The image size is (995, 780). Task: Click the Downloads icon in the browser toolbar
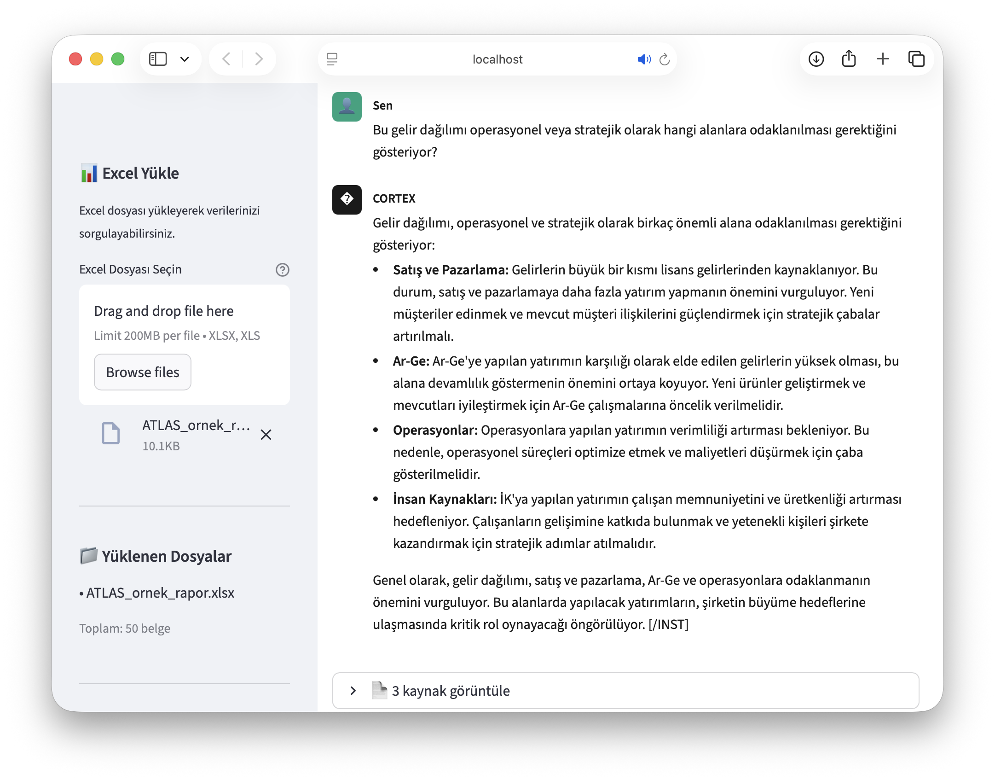tap(816, 59)
